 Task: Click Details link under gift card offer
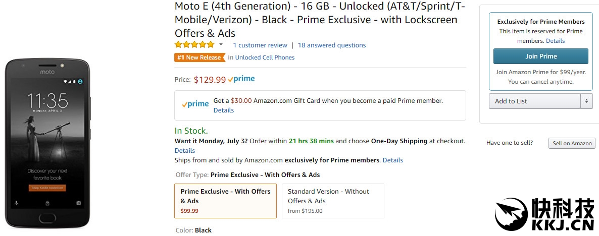223,110
